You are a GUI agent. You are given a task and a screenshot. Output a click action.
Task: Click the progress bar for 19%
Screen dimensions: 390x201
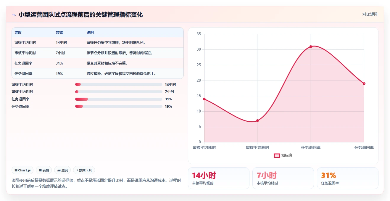pyautogui.click(x=119, y=106)
